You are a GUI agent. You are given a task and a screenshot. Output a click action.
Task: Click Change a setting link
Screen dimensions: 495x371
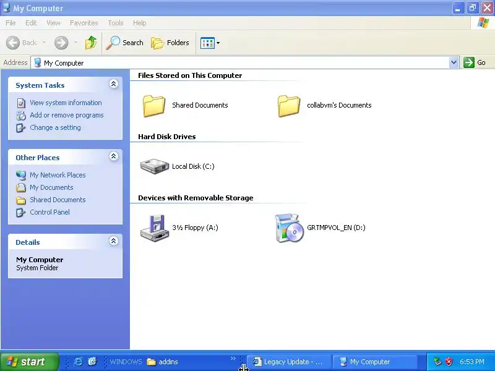pyautogui.click(x=55, y=127)
